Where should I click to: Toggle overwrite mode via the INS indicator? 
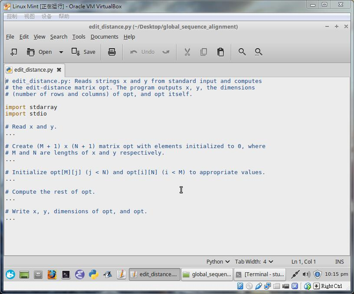pyautogui.click(x=339, y=261)
